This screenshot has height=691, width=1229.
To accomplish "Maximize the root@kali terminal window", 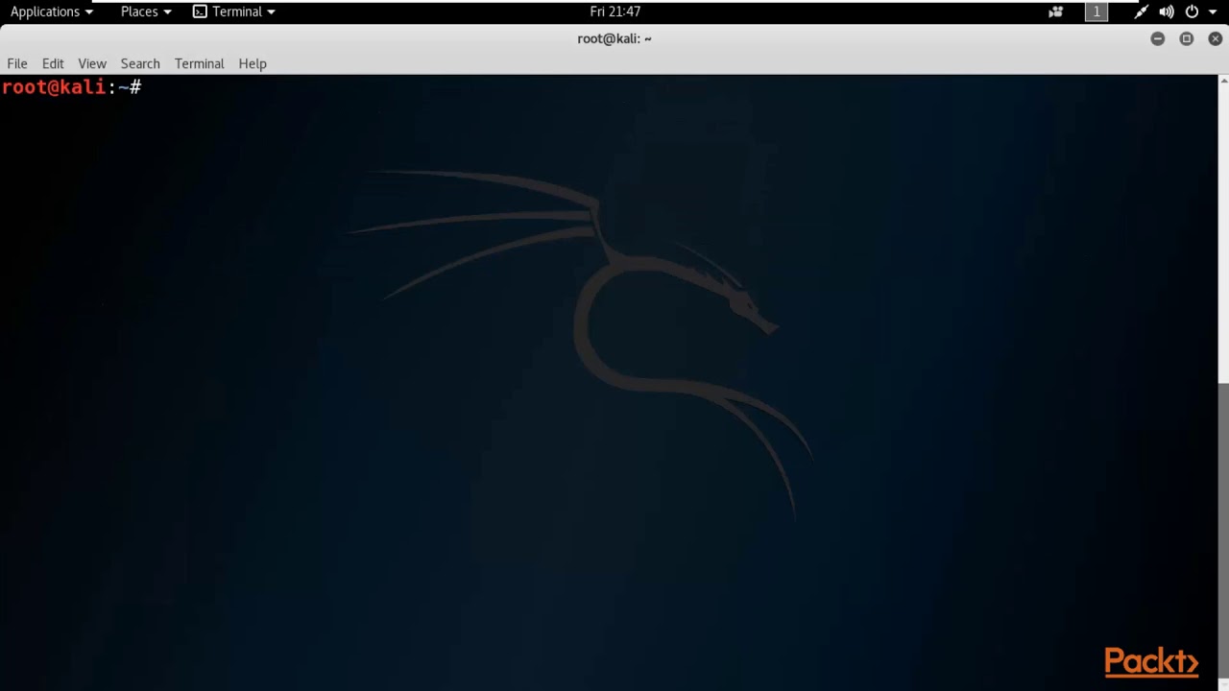I will pos(1187,38).
